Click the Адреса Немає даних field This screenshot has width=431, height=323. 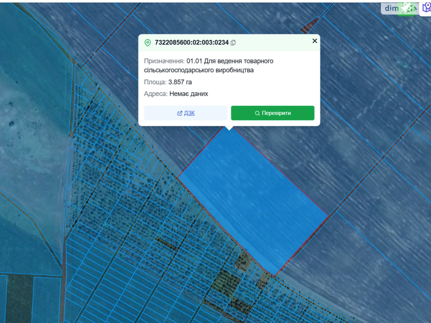pos(189,94)
